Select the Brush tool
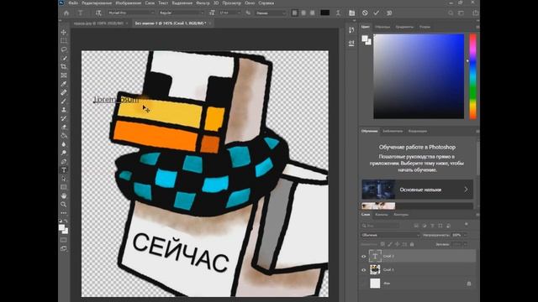This screenshot has width=538, height=302. 64,101
